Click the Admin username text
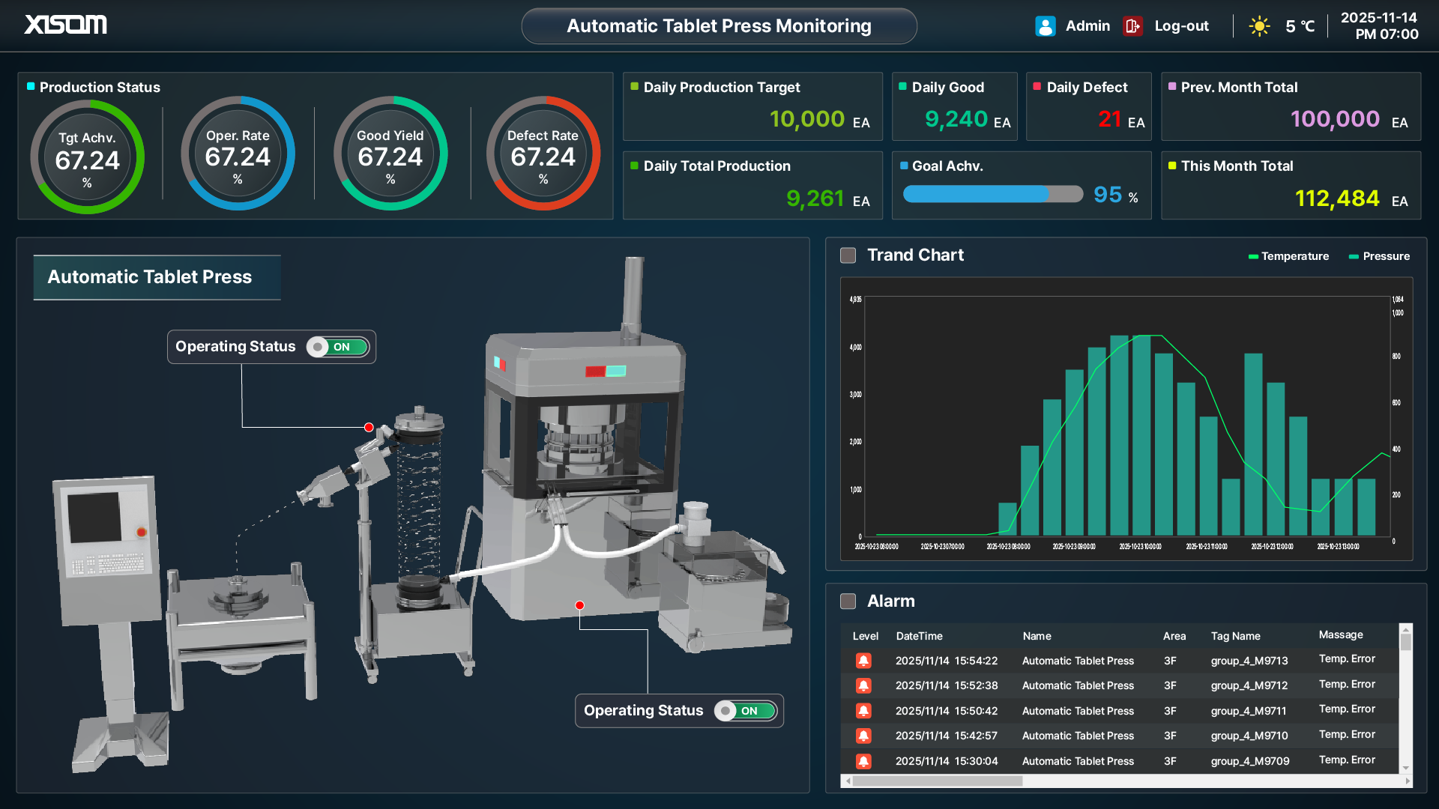Image resolution: width=1439 pixels, height=809 pixels. (1087, 25)
